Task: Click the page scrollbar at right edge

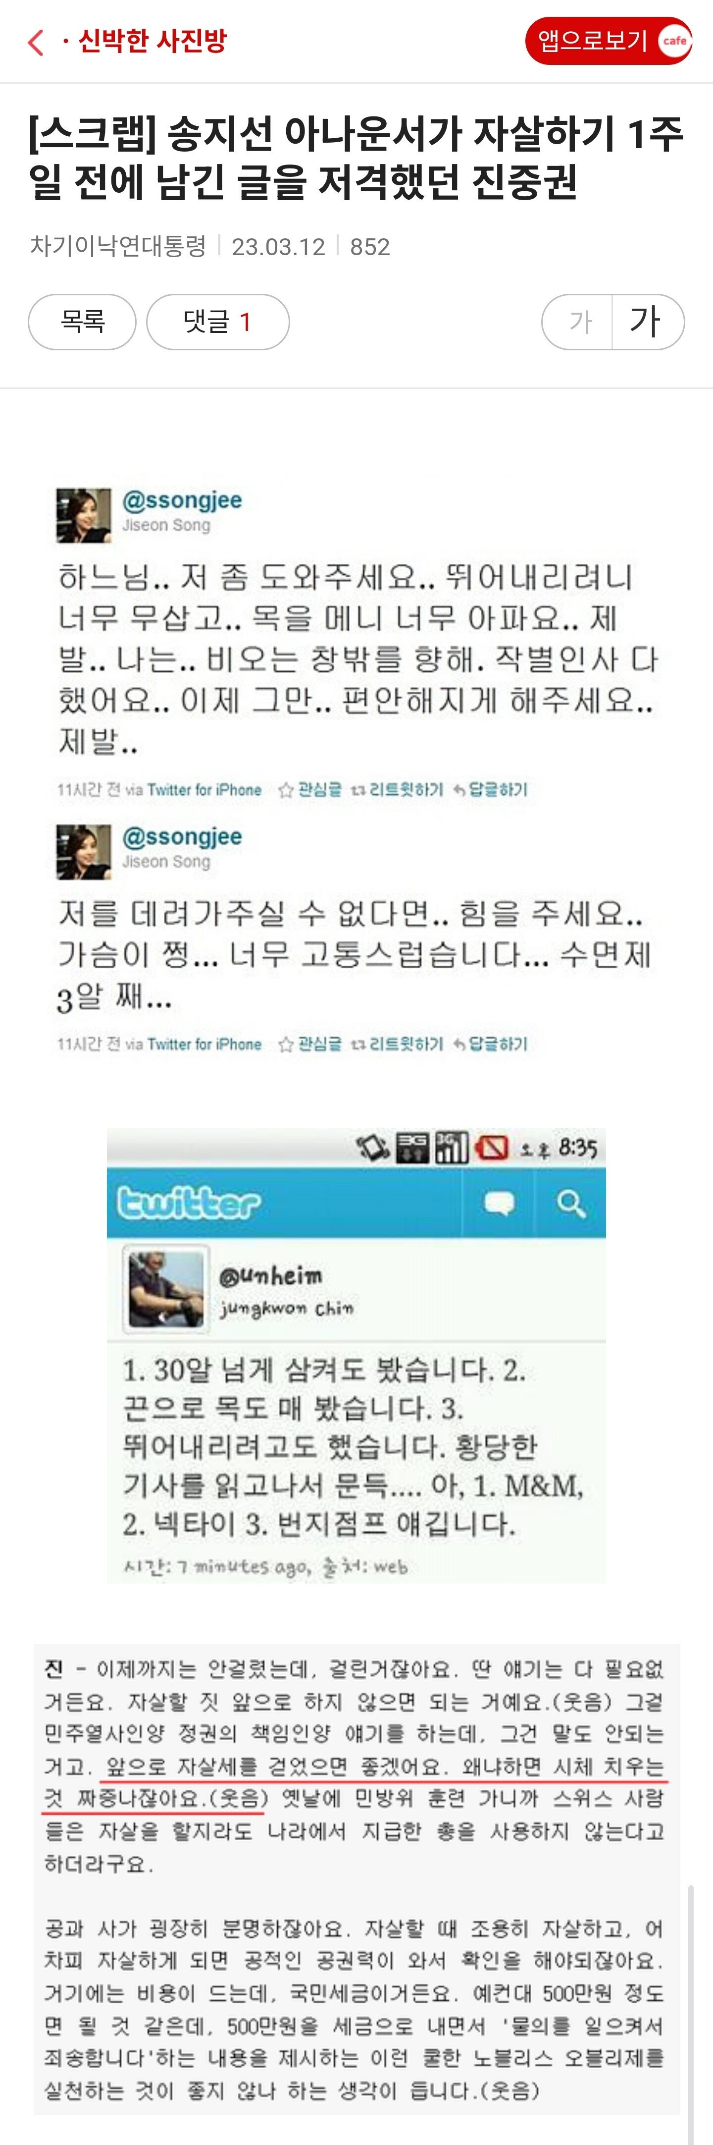Action: coord(691,2015)
